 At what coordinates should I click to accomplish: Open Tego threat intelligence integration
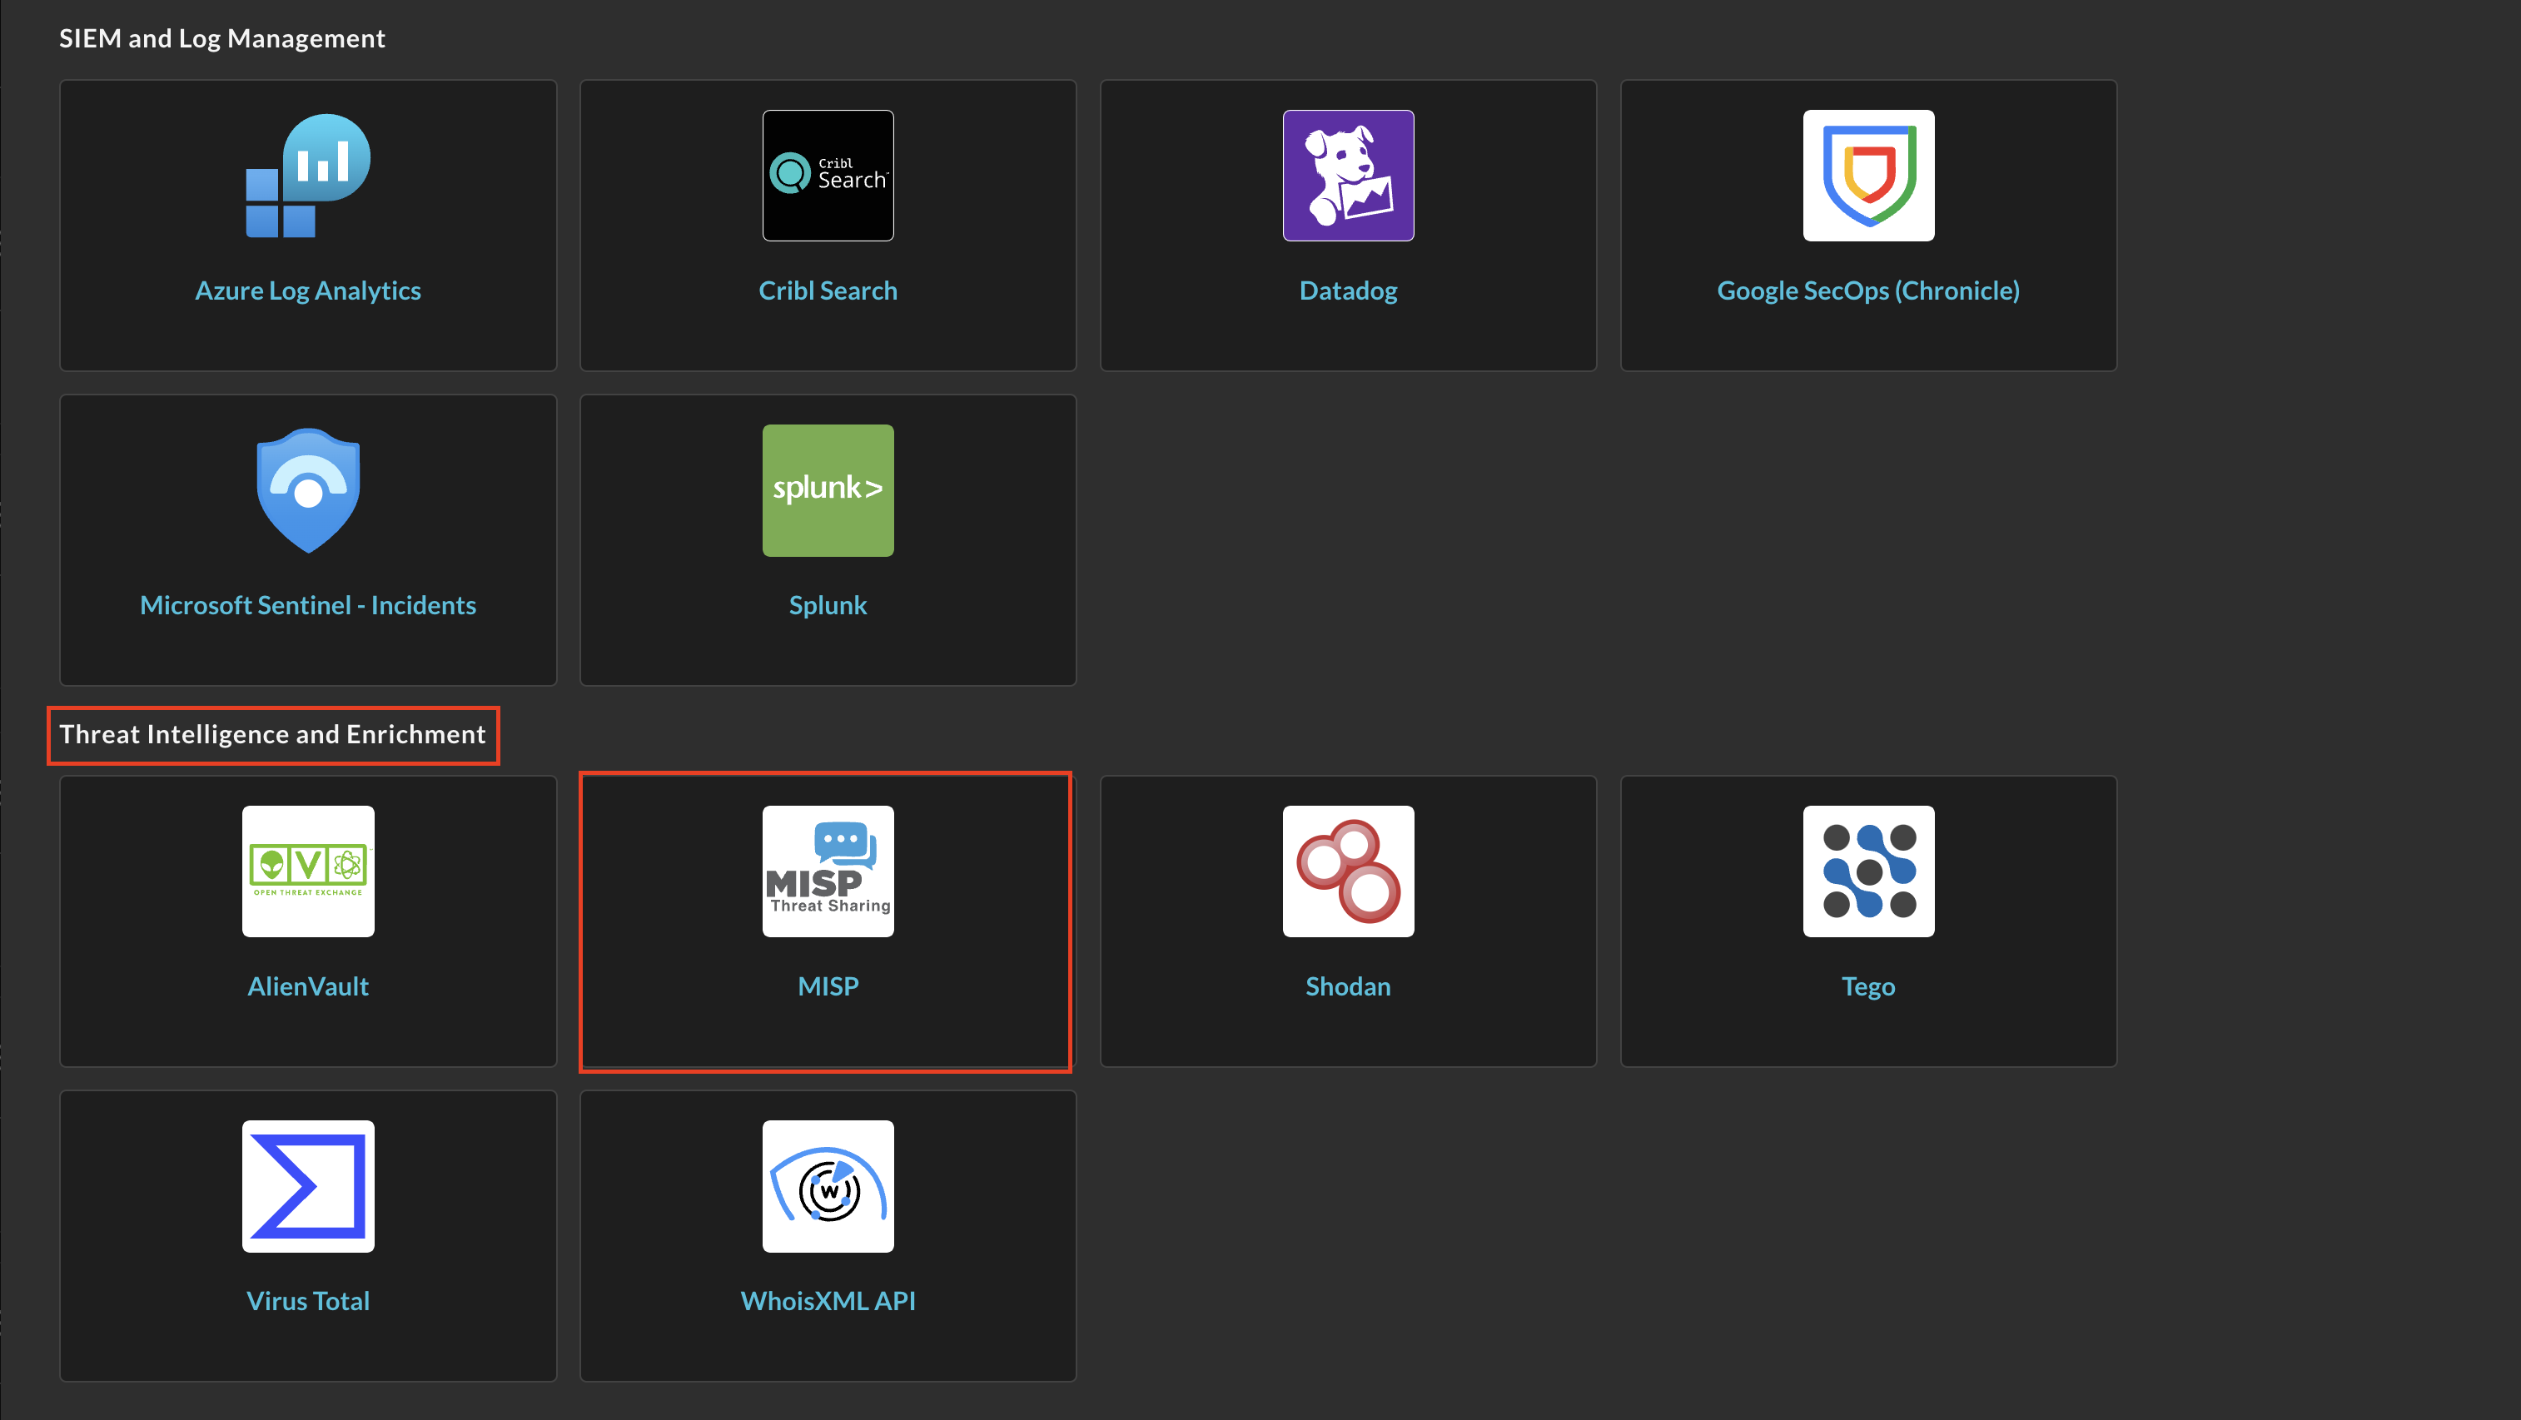[1867, 918]
